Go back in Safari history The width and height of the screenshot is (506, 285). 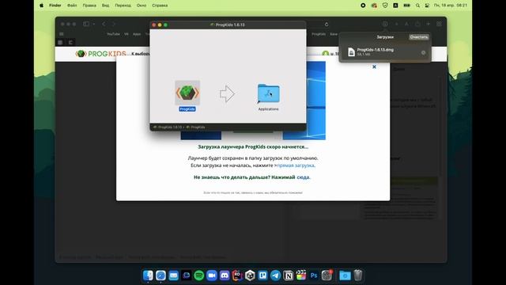point(104,24)
